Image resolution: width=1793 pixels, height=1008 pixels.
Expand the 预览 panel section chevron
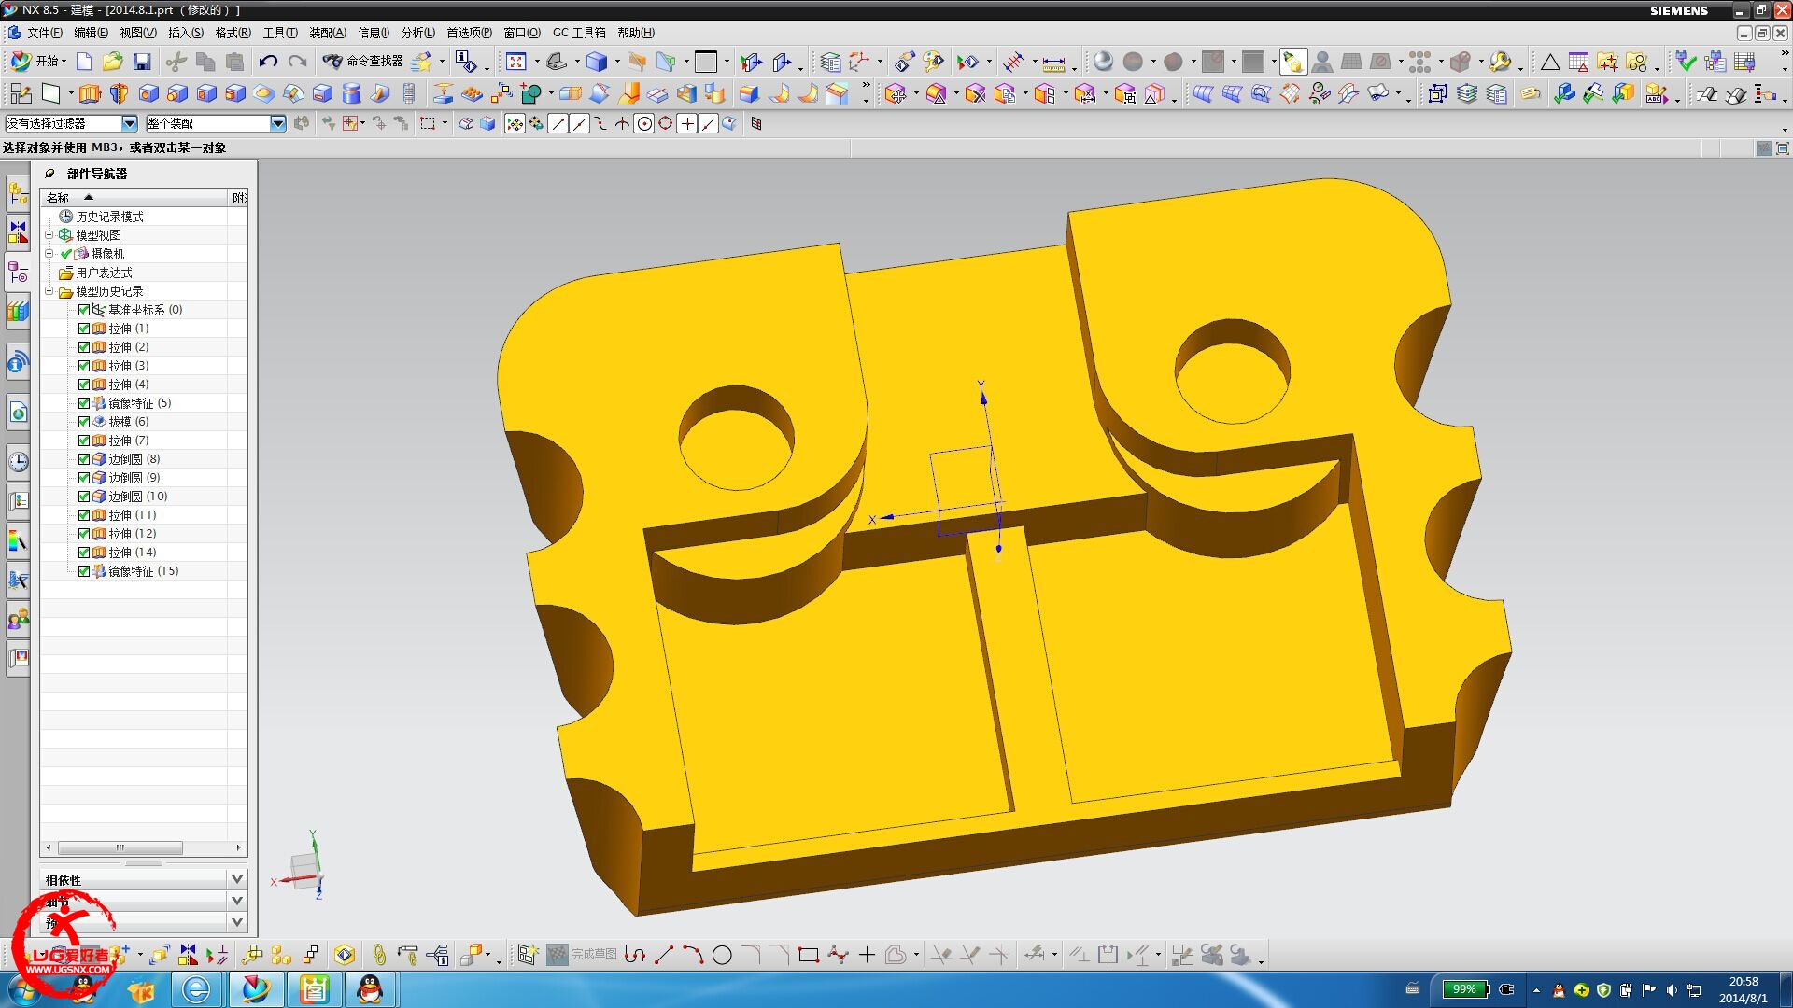click(237, 922)
